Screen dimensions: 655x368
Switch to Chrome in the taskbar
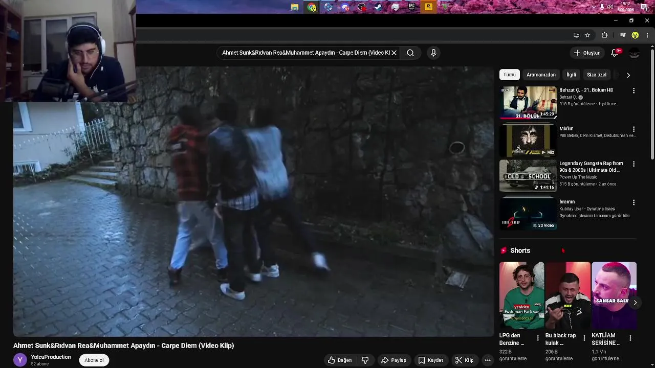point(312,7)
